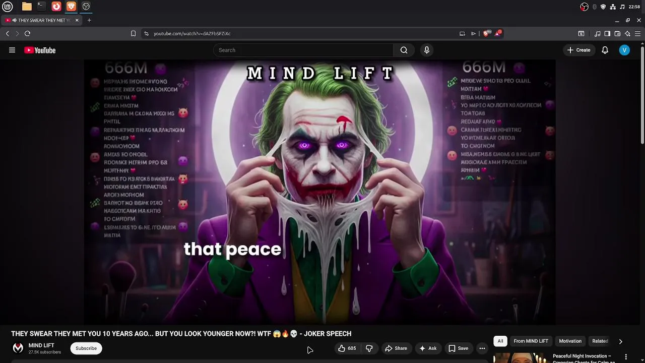Open the OBS Studio panel launcher
This screenshot has height=363, width=645.
pos(86,7)
